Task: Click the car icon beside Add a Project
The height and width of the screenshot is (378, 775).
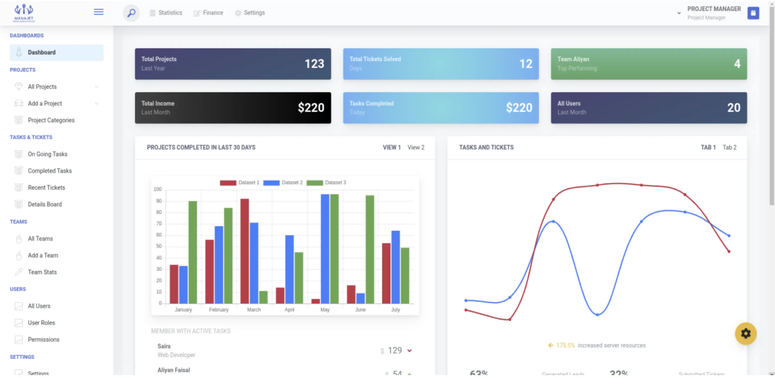Action: click(19, 103)
